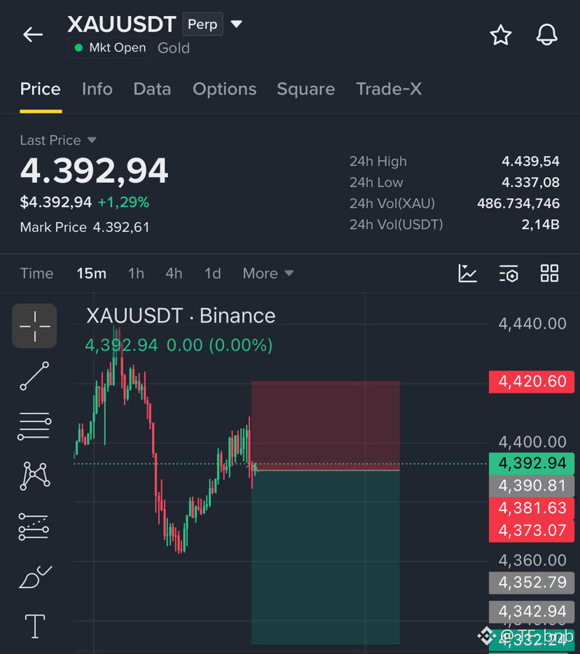Switch chart to 4h interval
The height and width of the screenshot is (654, 580).
[174, 274]
